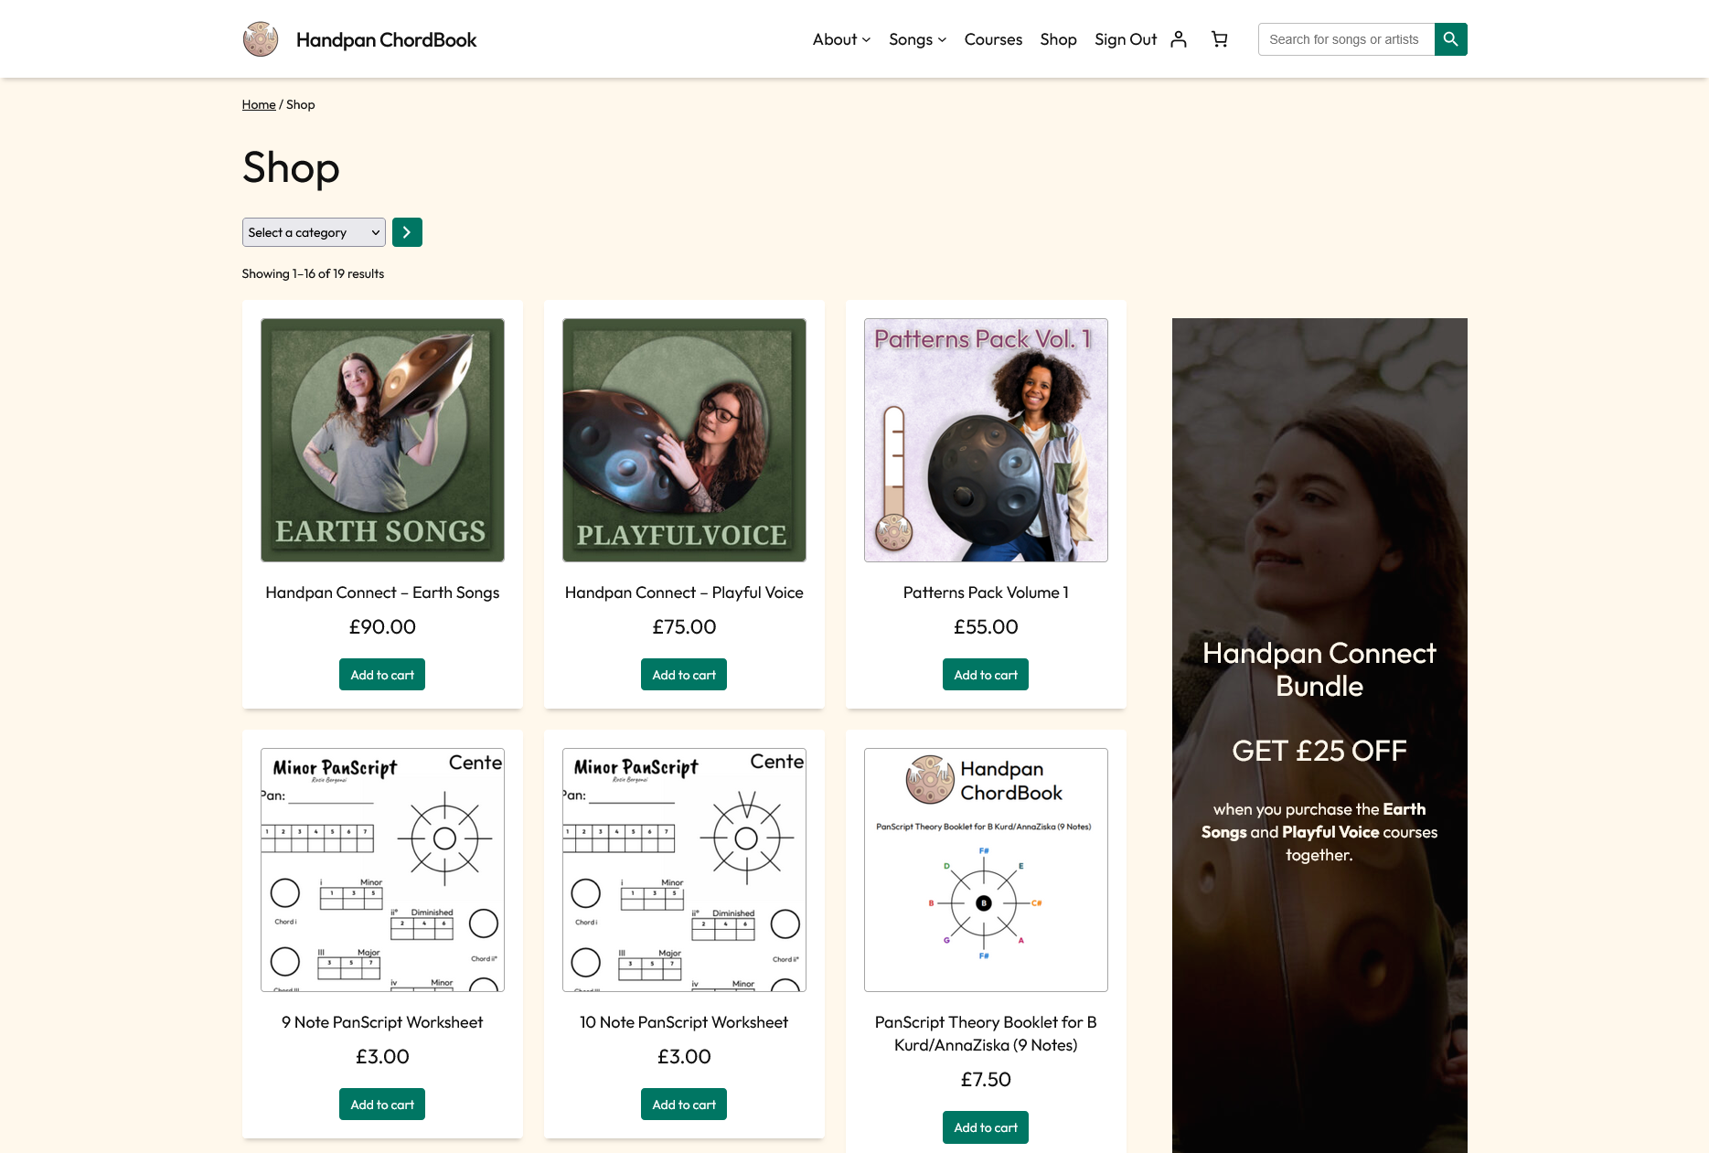Open the PanScript Theory Booklet product image

click(986, 870)
